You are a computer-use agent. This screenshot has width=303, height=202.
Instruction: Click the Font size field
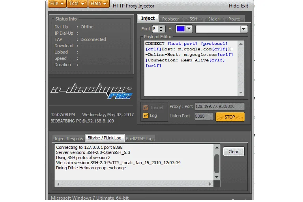coord(155,29)
